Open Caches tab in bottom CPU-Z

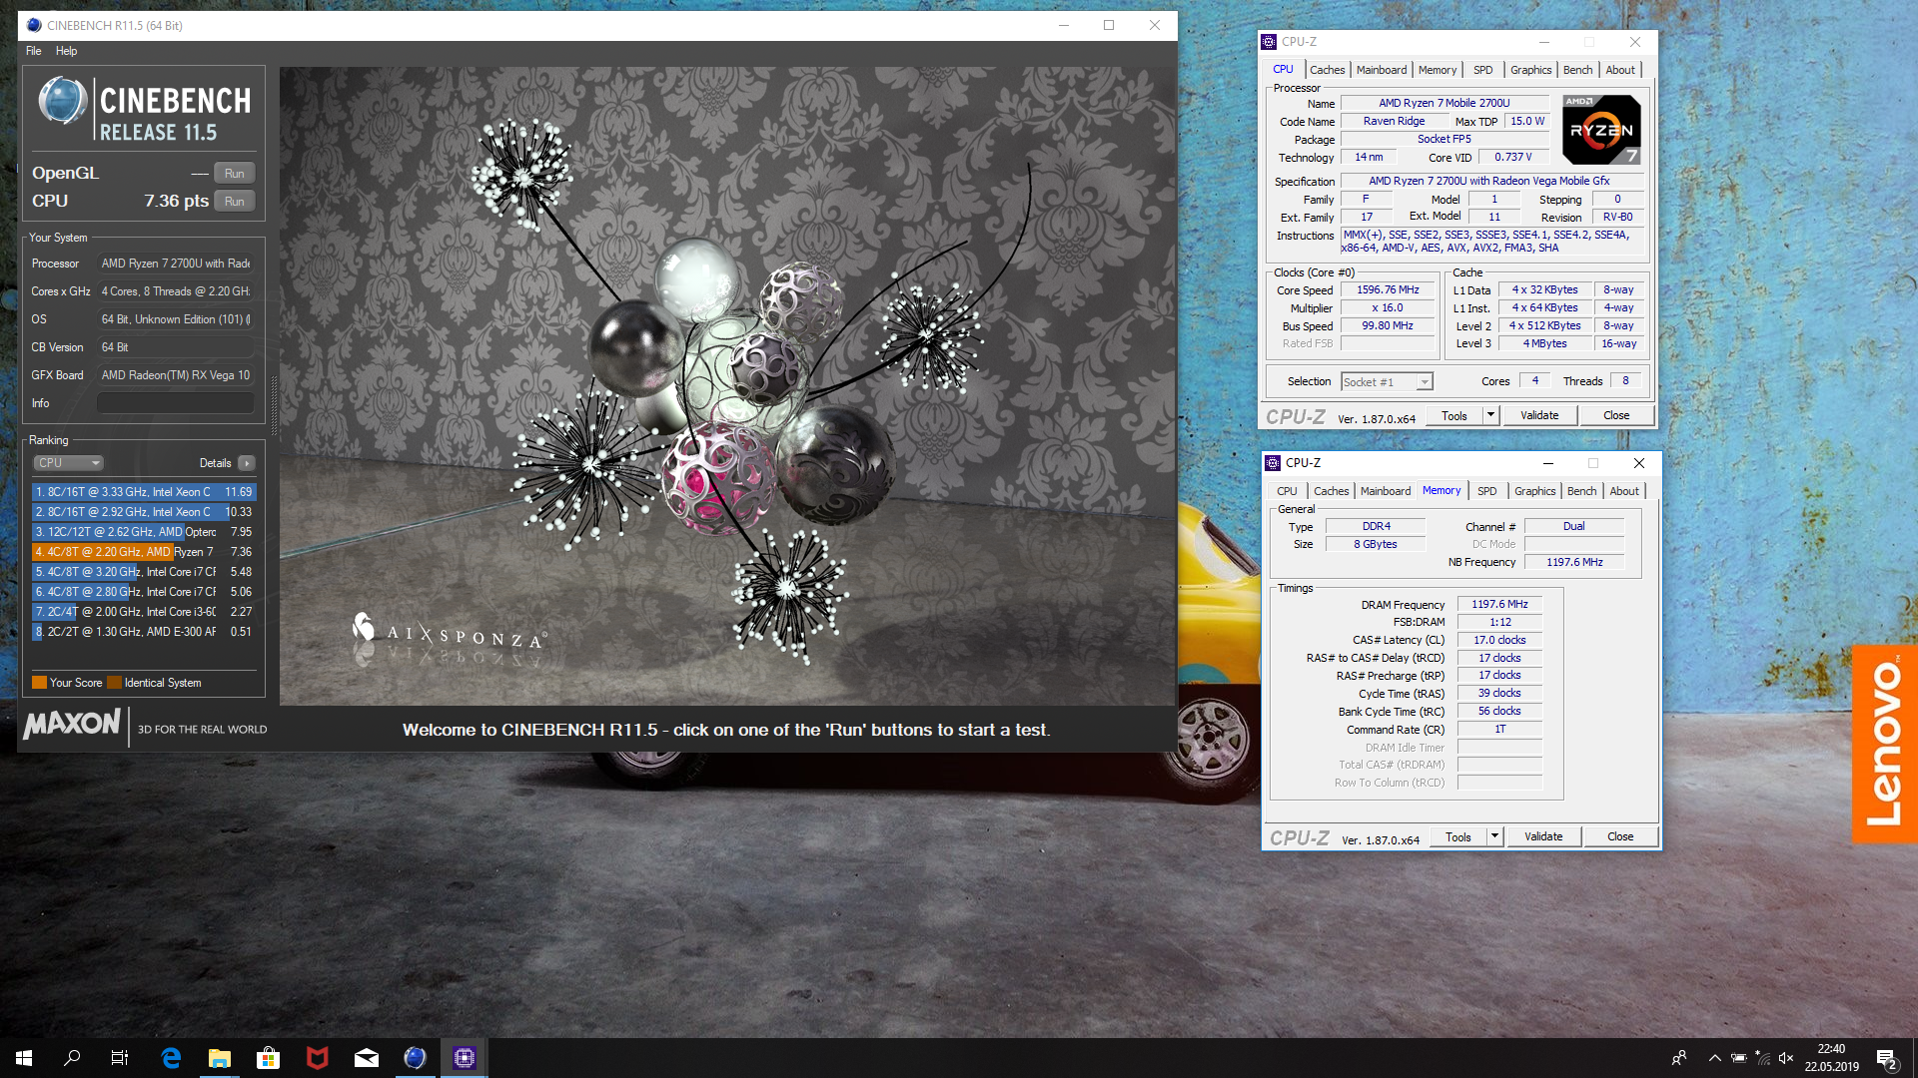pos(1331,491)
